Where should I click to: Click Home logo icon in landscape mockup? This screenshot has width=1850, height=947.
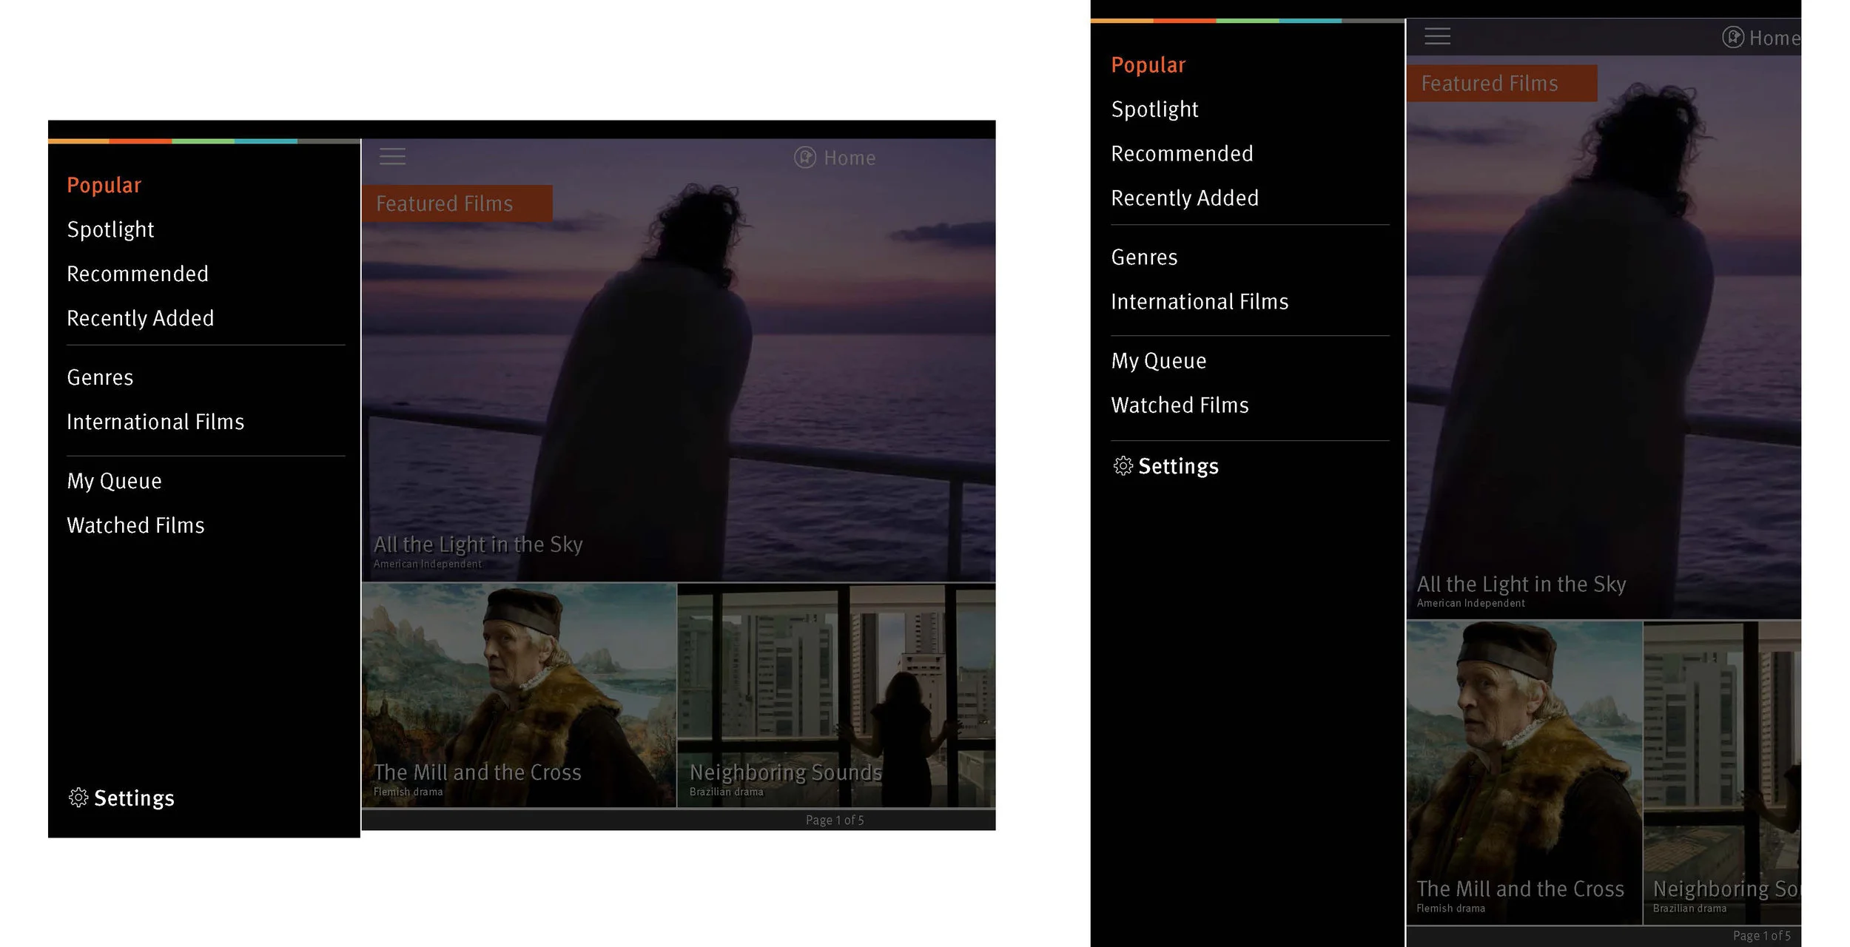[804, 158]
